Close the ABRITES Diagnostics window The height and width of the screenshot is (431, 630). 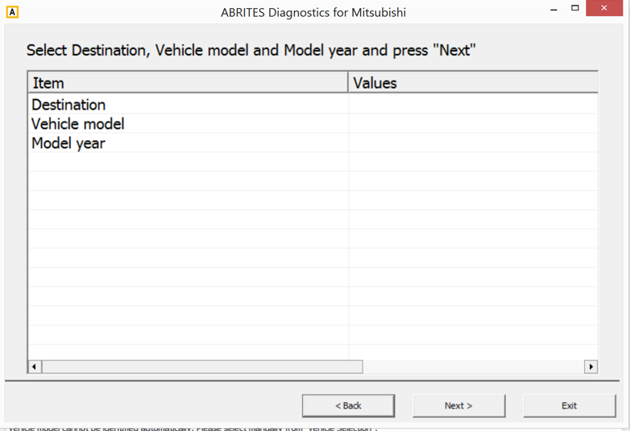tap(604, 8)
